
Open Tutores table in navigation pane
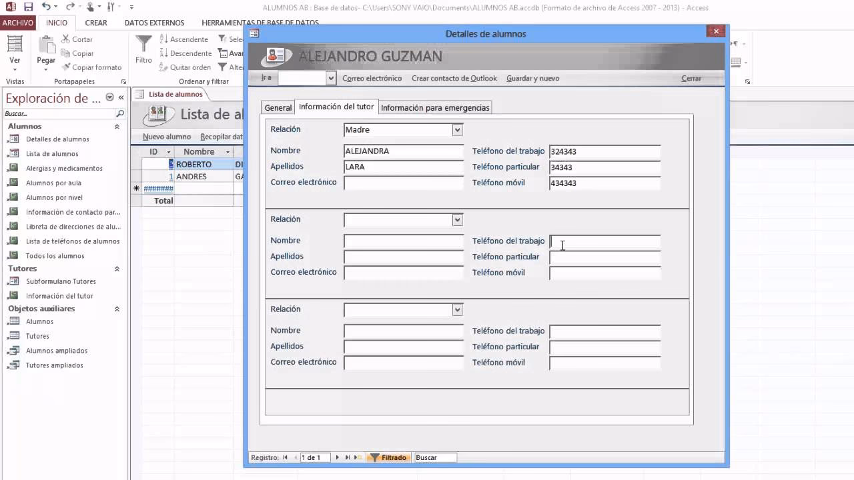(37, 336)
